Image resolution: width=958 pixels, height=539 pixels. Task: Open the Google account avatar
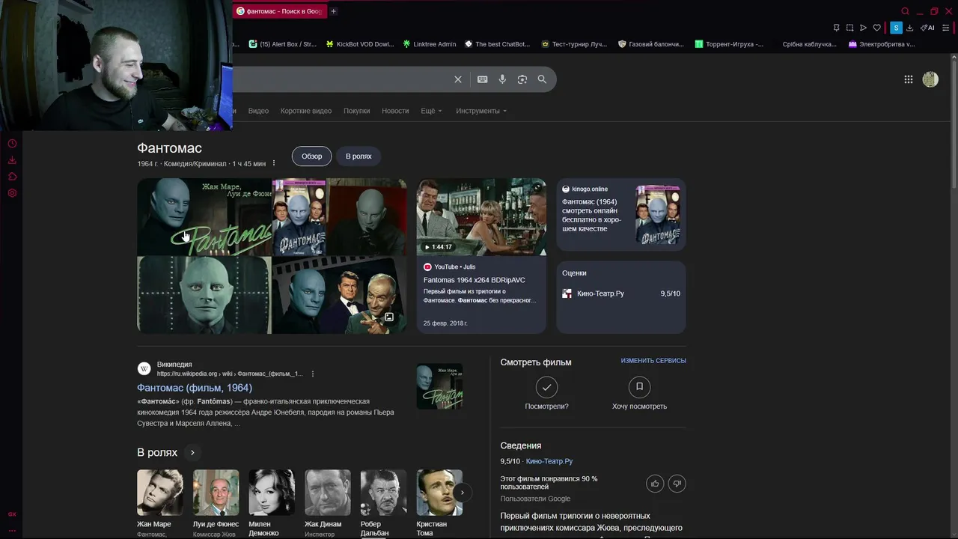pyautogui.click(x=930, y=79)
